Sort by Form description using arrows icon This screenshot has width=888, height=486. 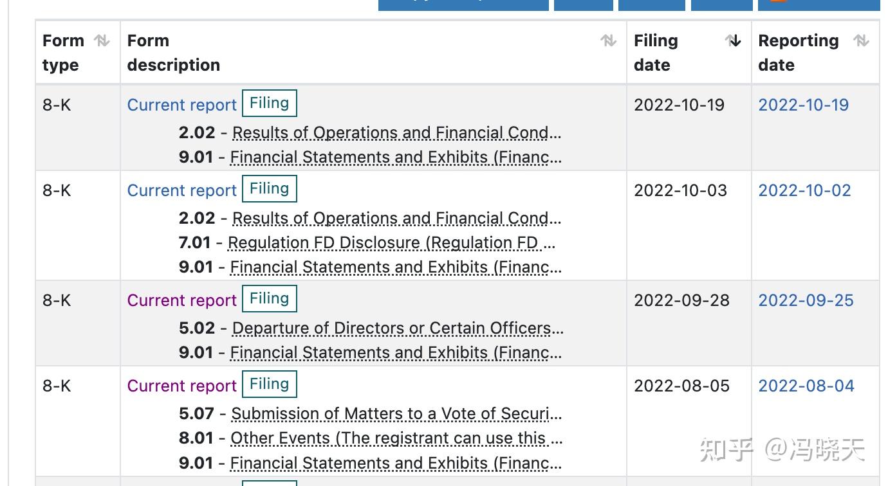tap(608, 41)
